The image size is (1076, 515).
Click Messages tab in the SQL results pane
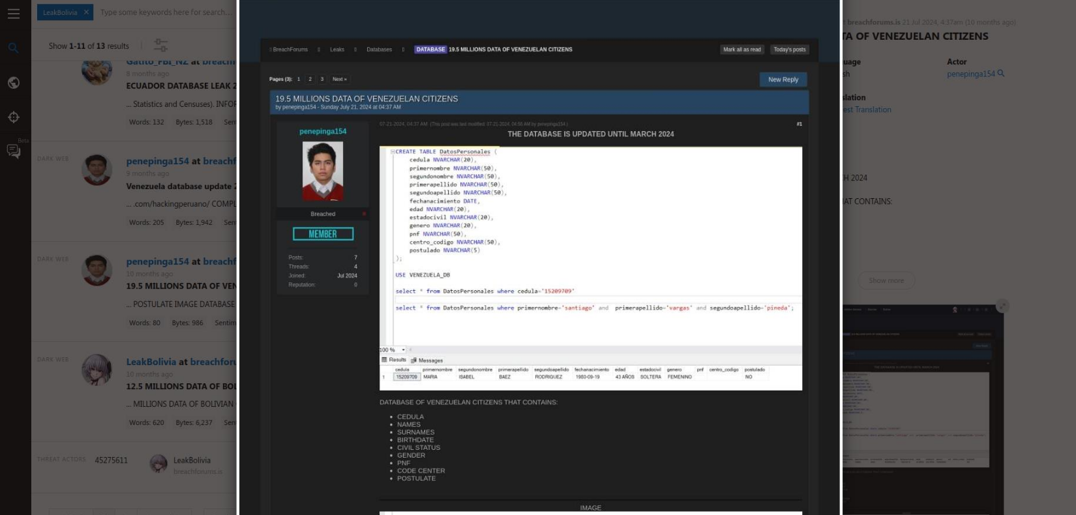tap(427, 360)
